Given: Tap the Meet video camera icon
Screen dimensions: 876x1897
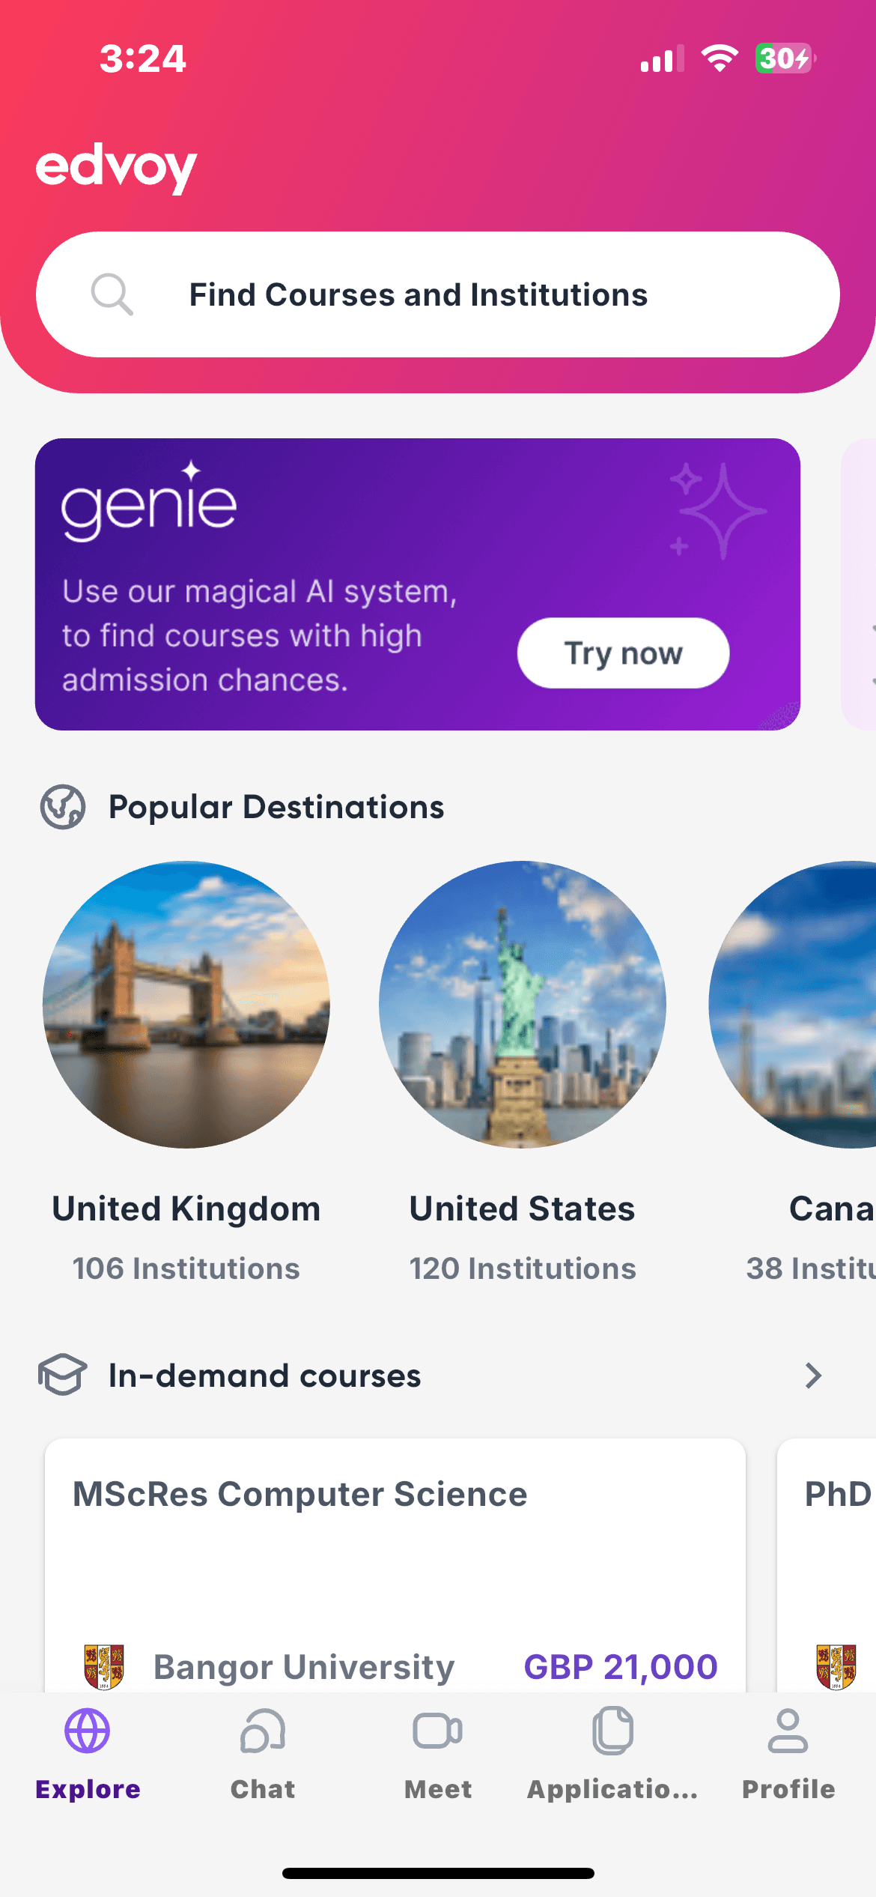Looking at the screenshot, I should [x=438, y=1731].
